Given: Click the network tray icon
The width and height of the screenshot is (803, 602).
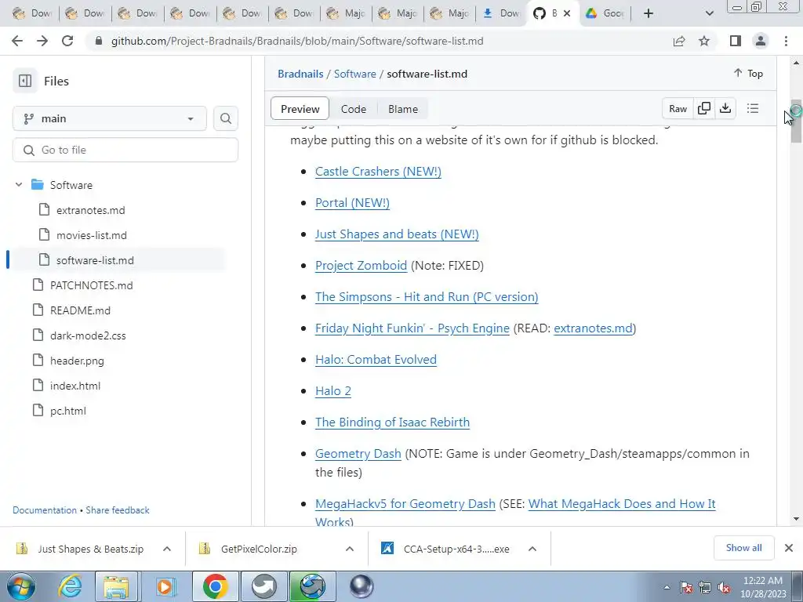Looking at the screenshot, I should point(705,588).
